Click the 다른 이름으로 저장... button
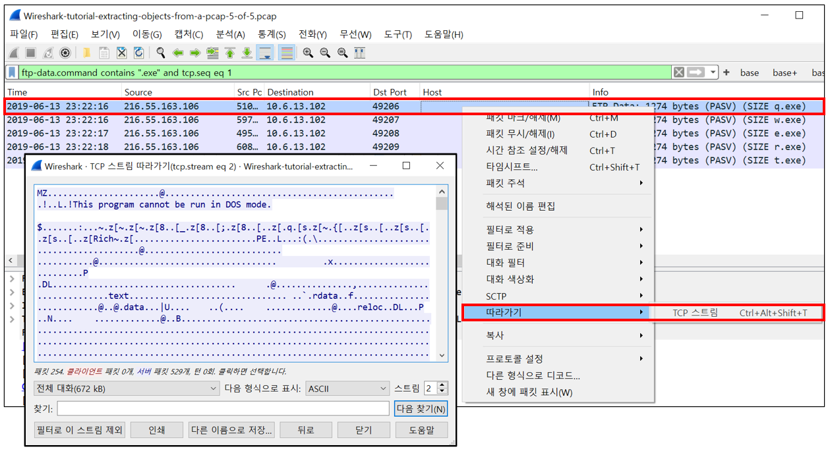 (231, 430)
